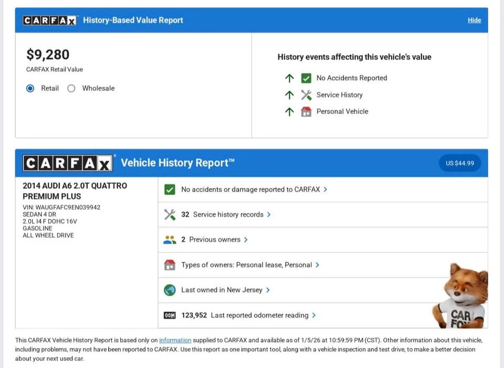Click the up arrow next to No Accidents Reported

click(289, 78)
